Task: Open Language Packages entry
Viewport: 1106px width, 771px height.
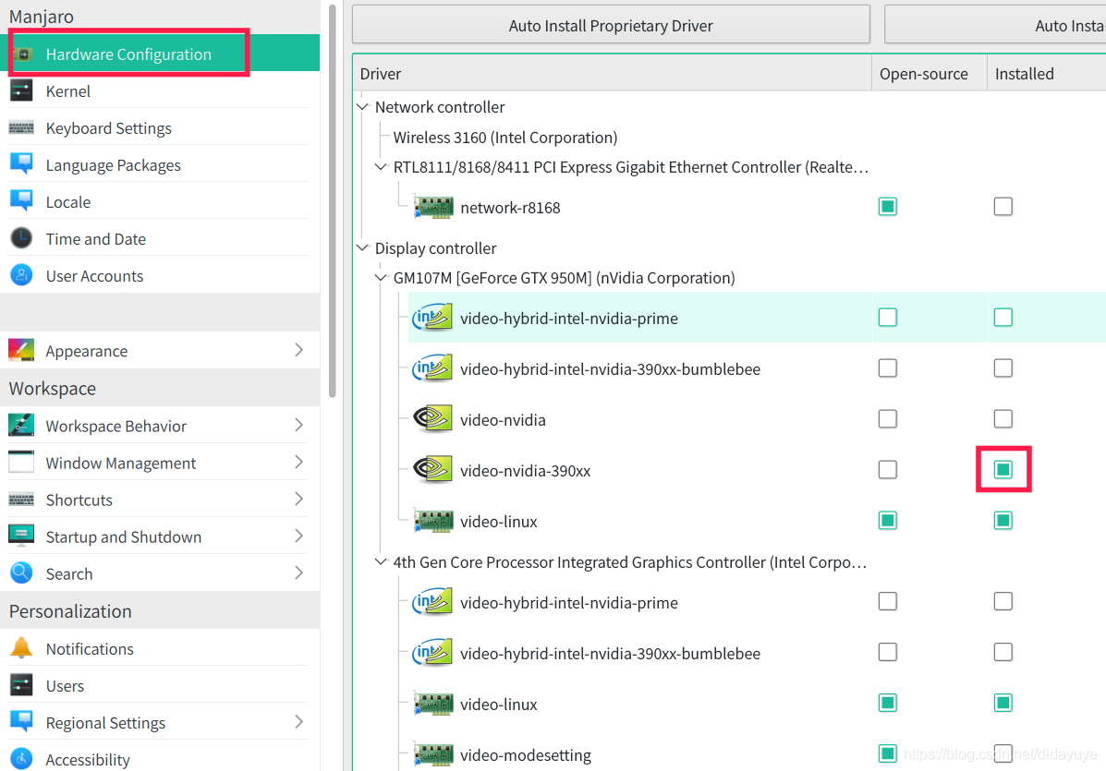Action: tap(160, 164)
